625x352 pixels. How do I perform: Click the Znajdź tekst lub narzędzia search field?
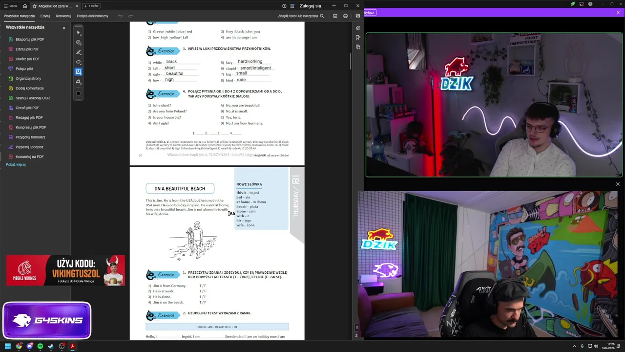click(301, 16)
